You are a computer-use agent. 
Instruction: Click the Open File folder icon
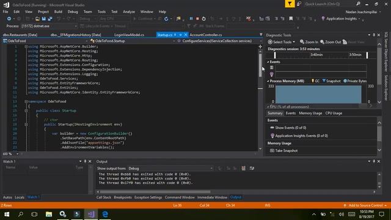pos(37,19)
